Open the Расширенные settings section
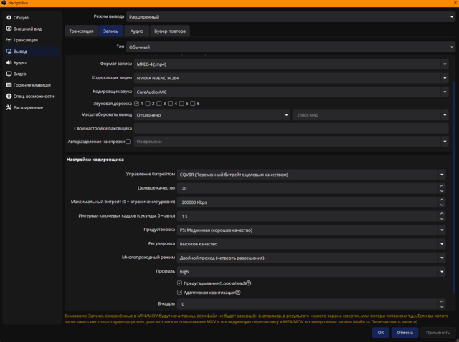This screenshot has width=459, height=342. pos(28,107)
